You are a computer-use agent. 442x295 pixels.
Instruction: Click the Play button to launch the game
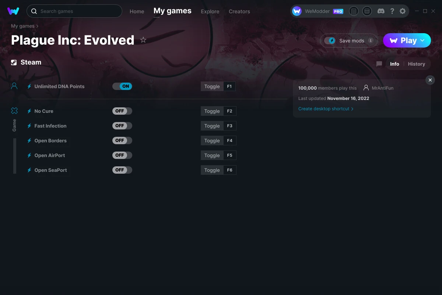404,40
